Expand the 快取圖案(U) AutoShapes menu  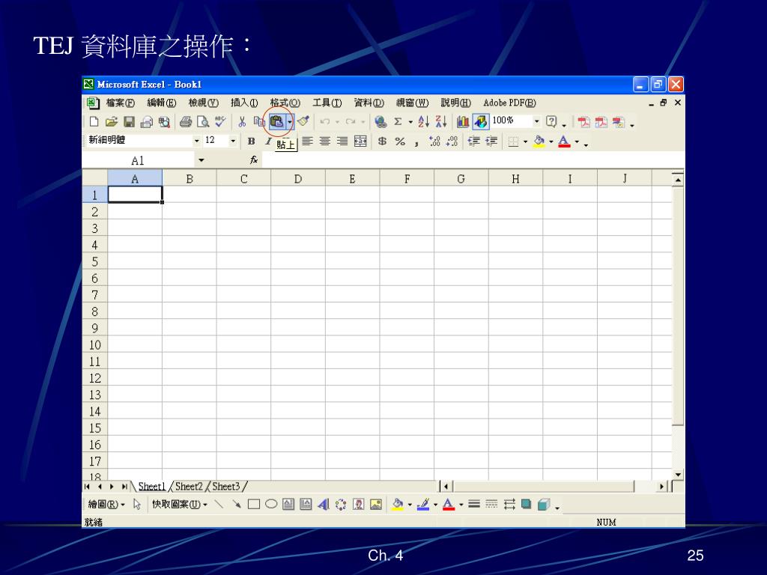pyautogui.click(x=180, y=504)
